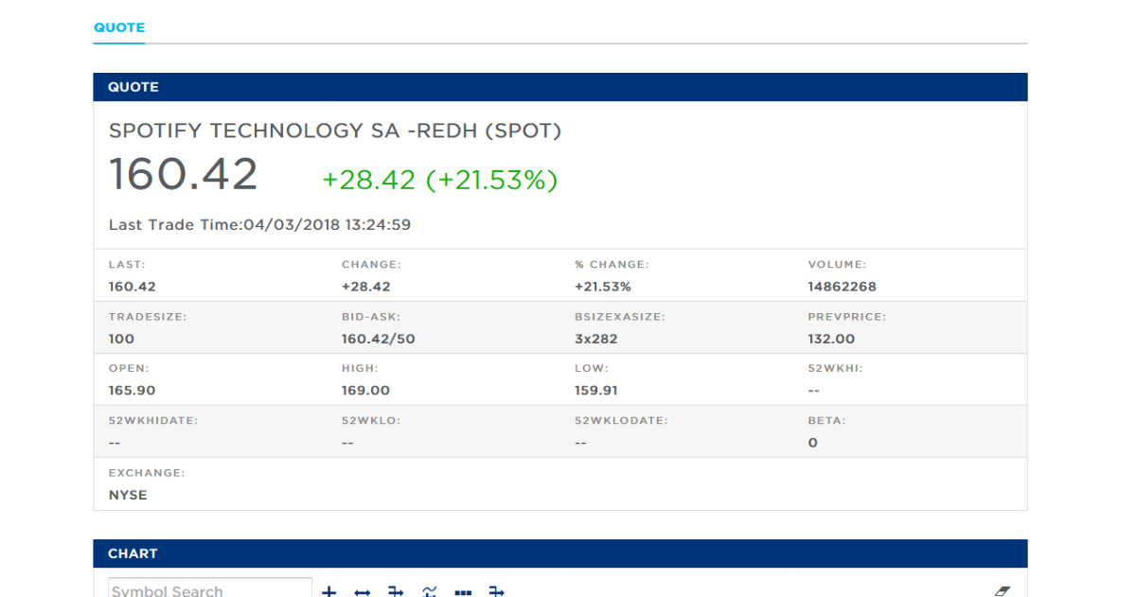Image resolution: width=1136 pixels, height=597 pixels.
Task: Focus the Symbol Search field
Action: pyautogui.click(x=210, y=588)
